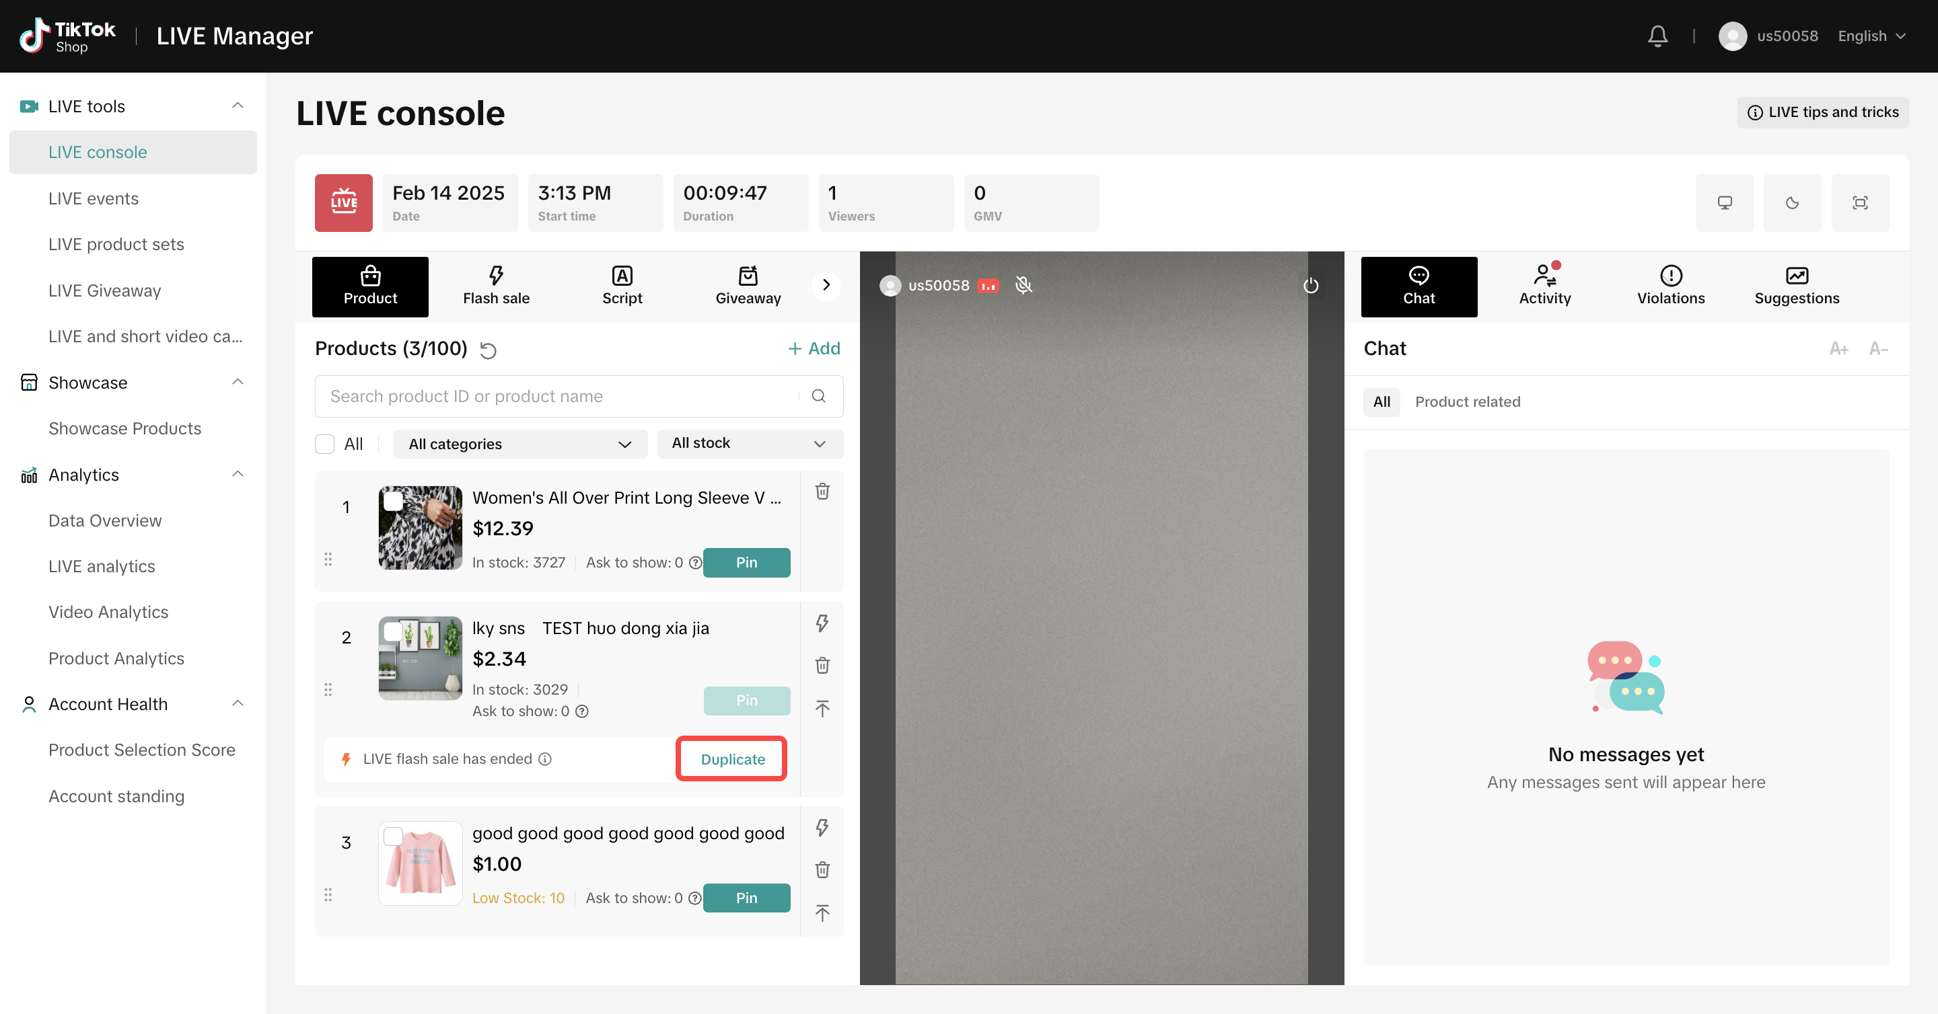Click the product search input field
The image size is (1938, 1014).
pos(557,396)
